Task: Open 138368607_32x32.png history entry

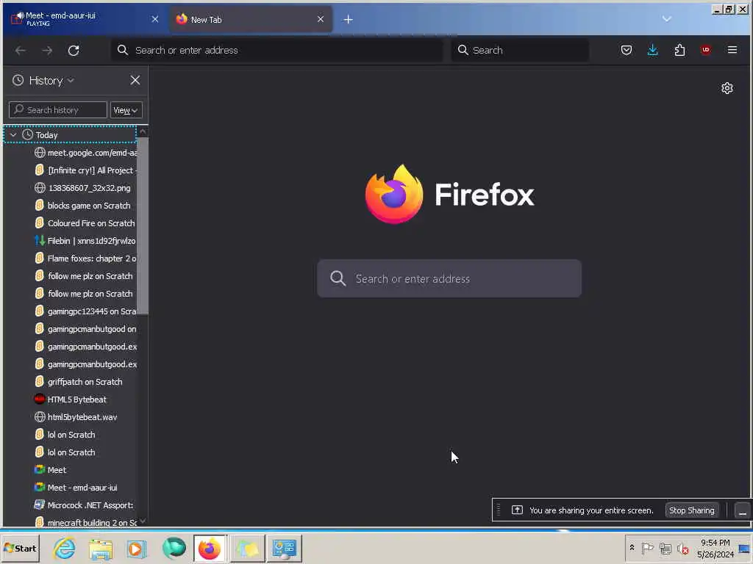Action: (x=82, y=188)
